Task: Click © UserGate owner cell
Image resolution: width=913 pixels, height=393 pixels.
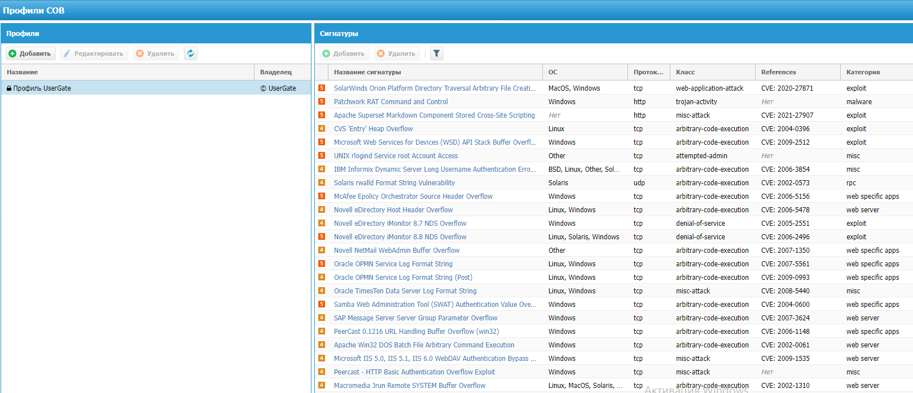Action: click(278, 88)
